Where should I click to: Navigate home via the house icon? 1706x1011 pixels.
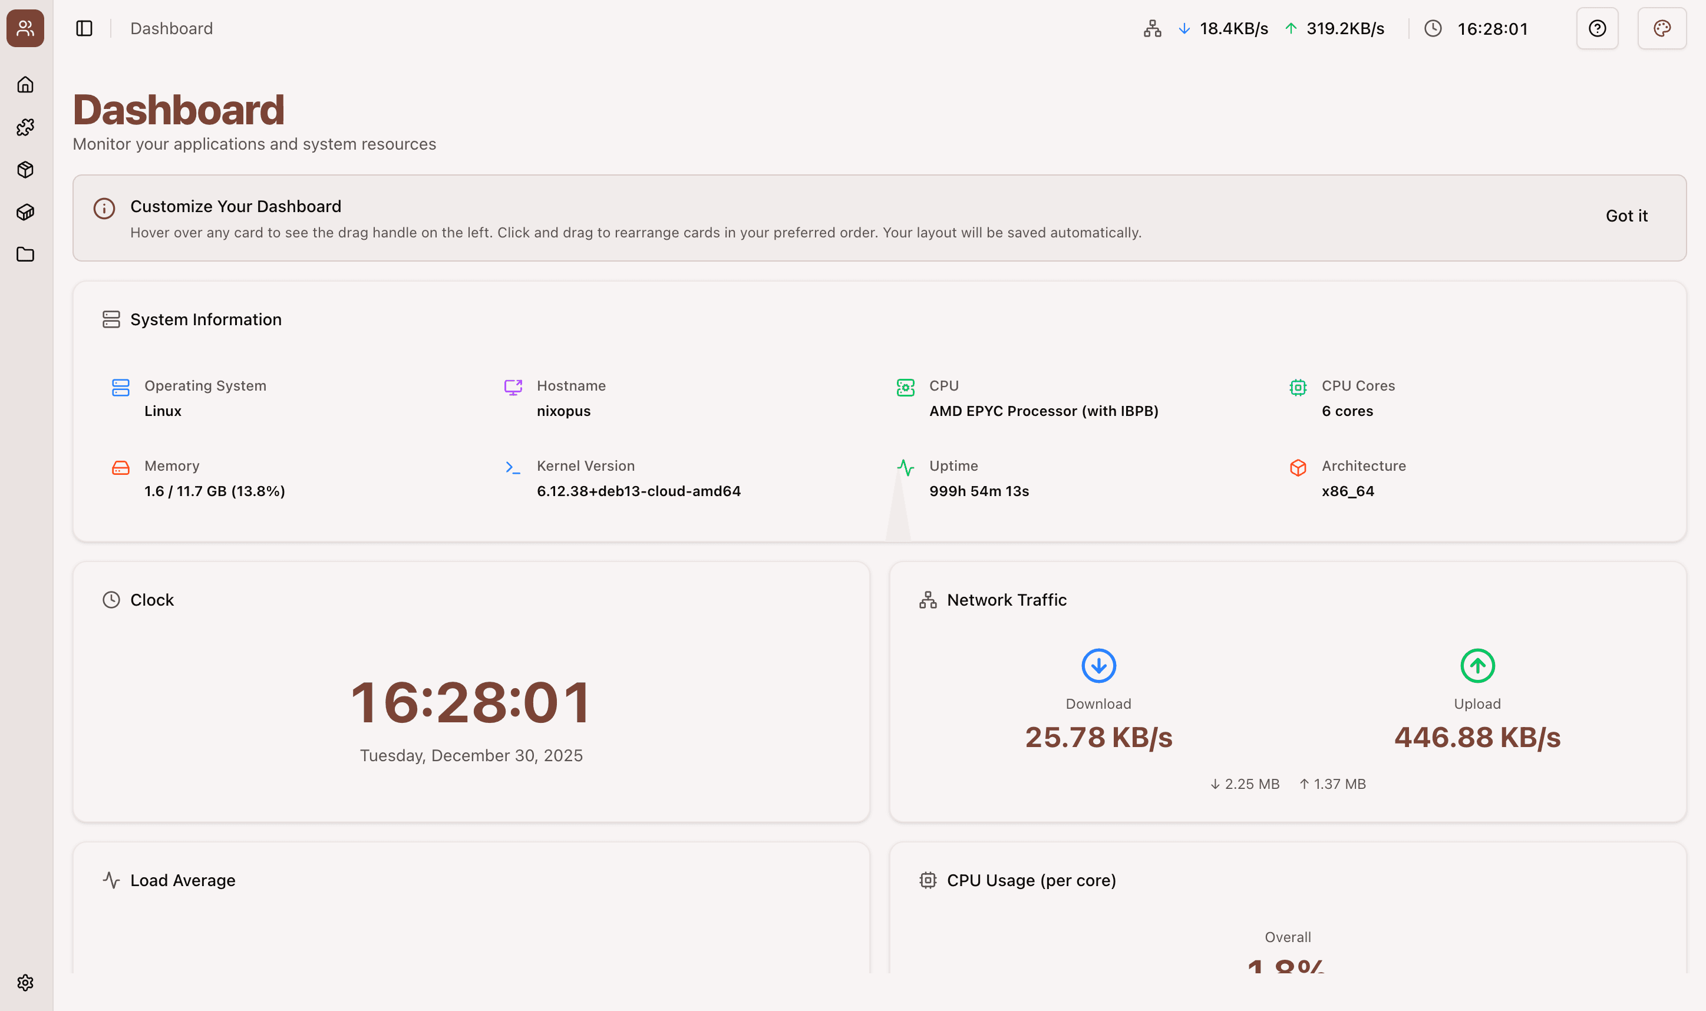25,84
